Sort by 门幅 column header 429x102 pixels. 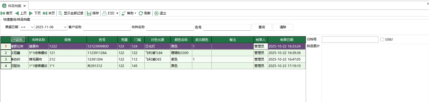pyautogui.click(x=138, y=40)
